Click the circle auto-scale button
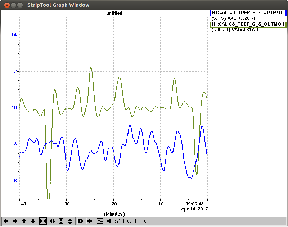Screen dimensions: 288x227 pos(80,221)
